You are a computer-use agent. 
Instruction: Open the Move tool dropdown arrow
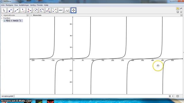(x=6, y=13)
